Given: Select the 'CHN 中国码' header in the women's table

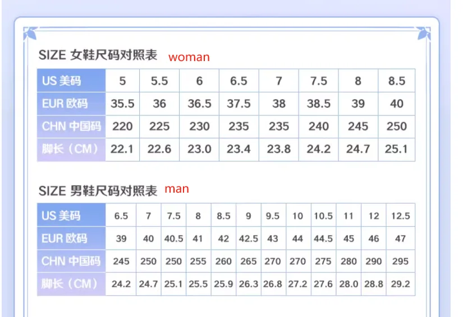Looking at the screenshot, I should click(x=71, y=127).
